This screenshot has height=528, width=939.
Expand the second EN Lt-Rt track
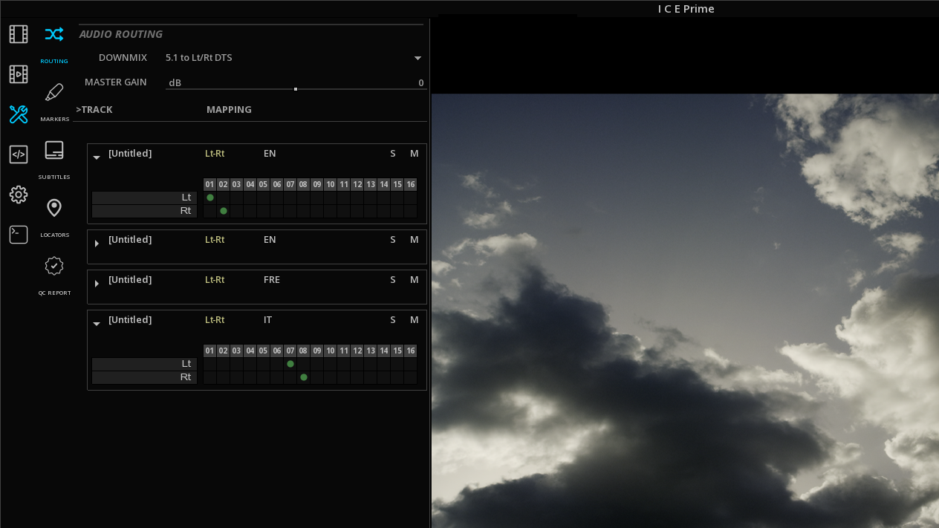(x=97, y=244)
